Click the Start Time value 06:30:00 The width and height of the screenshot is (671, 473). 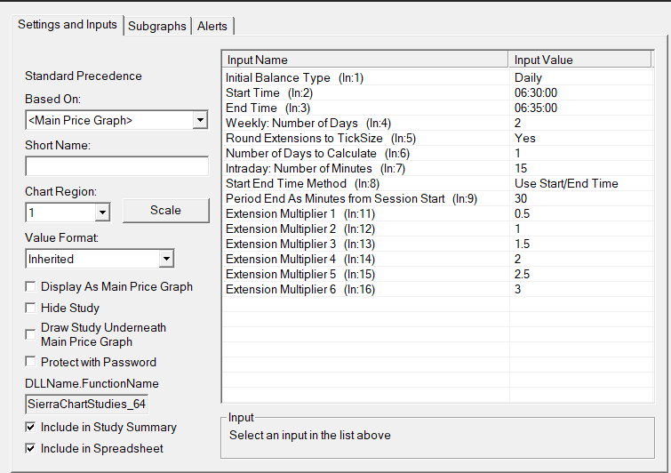(536, 93)
